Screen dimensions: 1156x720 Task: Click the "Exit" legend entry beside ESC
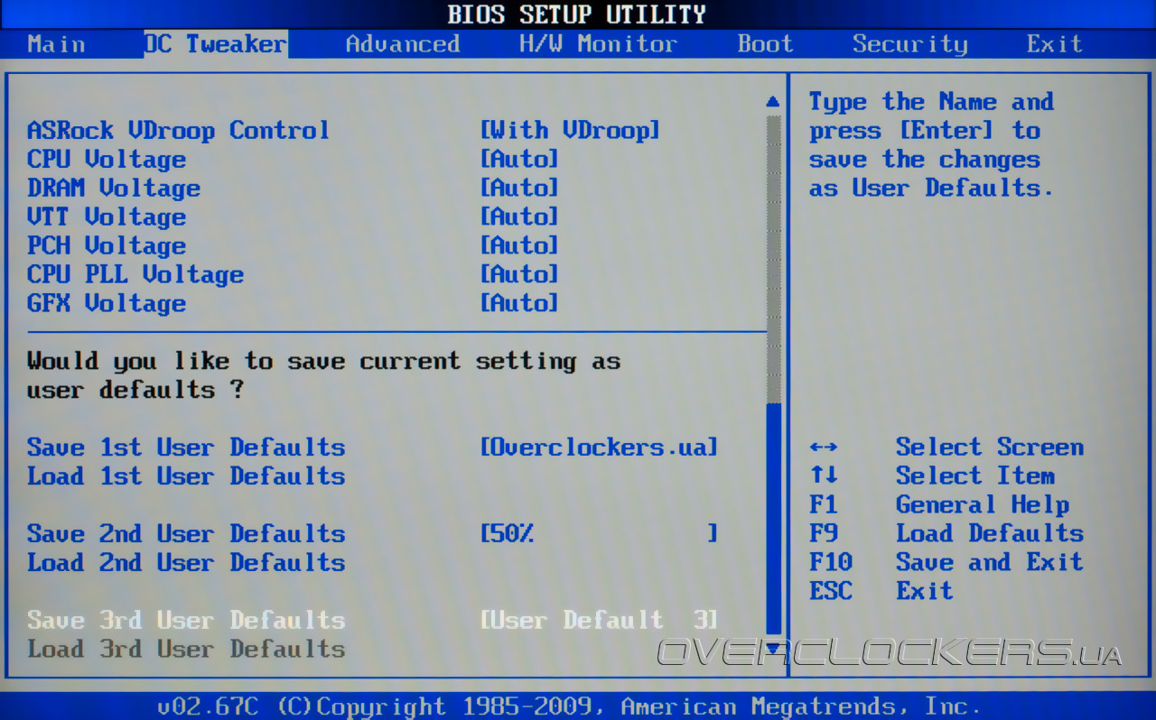point(924,592)
